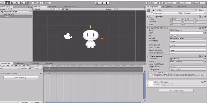The image size is (207, 103).
Task: Toggle scene lighting button
Action: [59, 9]
